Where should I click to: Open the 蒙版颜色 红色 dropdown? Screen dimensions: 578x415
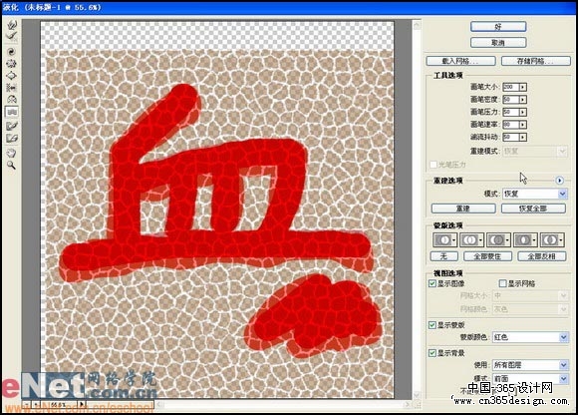[530, 337]
